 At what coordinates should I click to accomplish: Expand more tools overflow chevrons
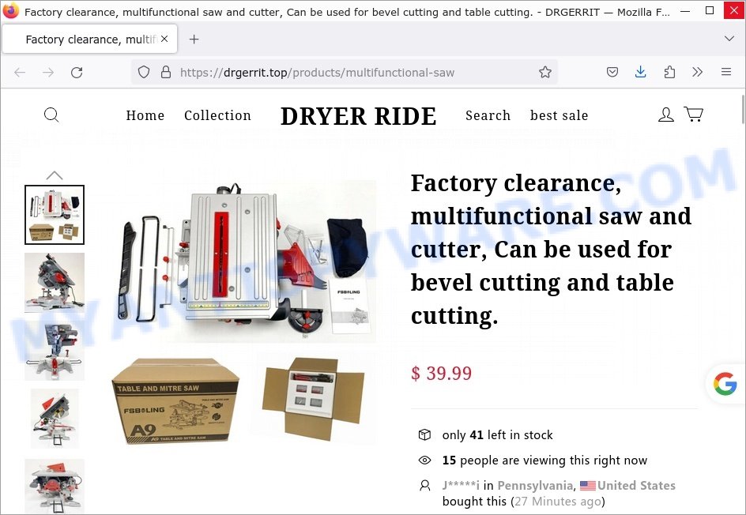(698, 73)
